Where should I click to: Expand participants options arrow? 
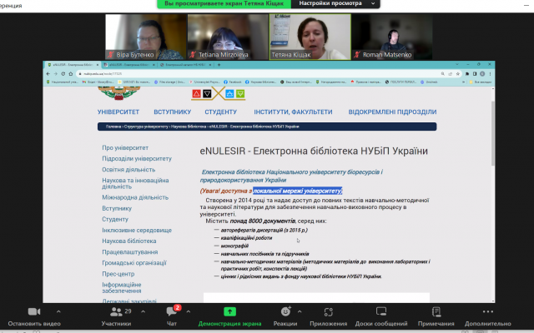tap(143, 311)
